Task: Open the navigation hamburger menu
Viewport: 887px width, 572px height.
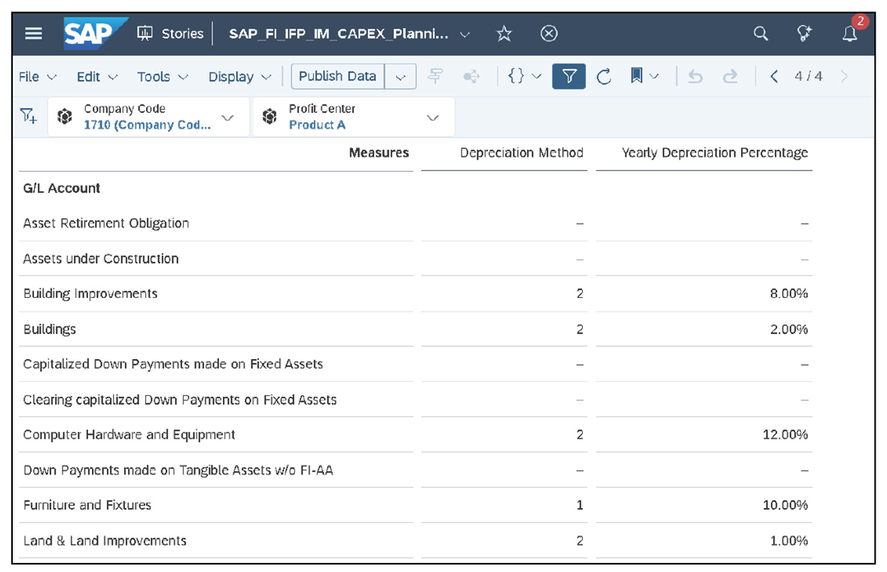Action: click(x=32, y=33)
